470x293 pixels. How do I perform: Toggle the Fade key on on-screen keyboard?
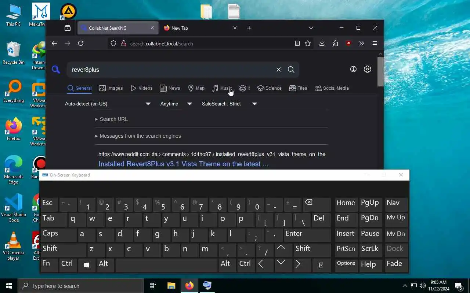tap(397, 265)
